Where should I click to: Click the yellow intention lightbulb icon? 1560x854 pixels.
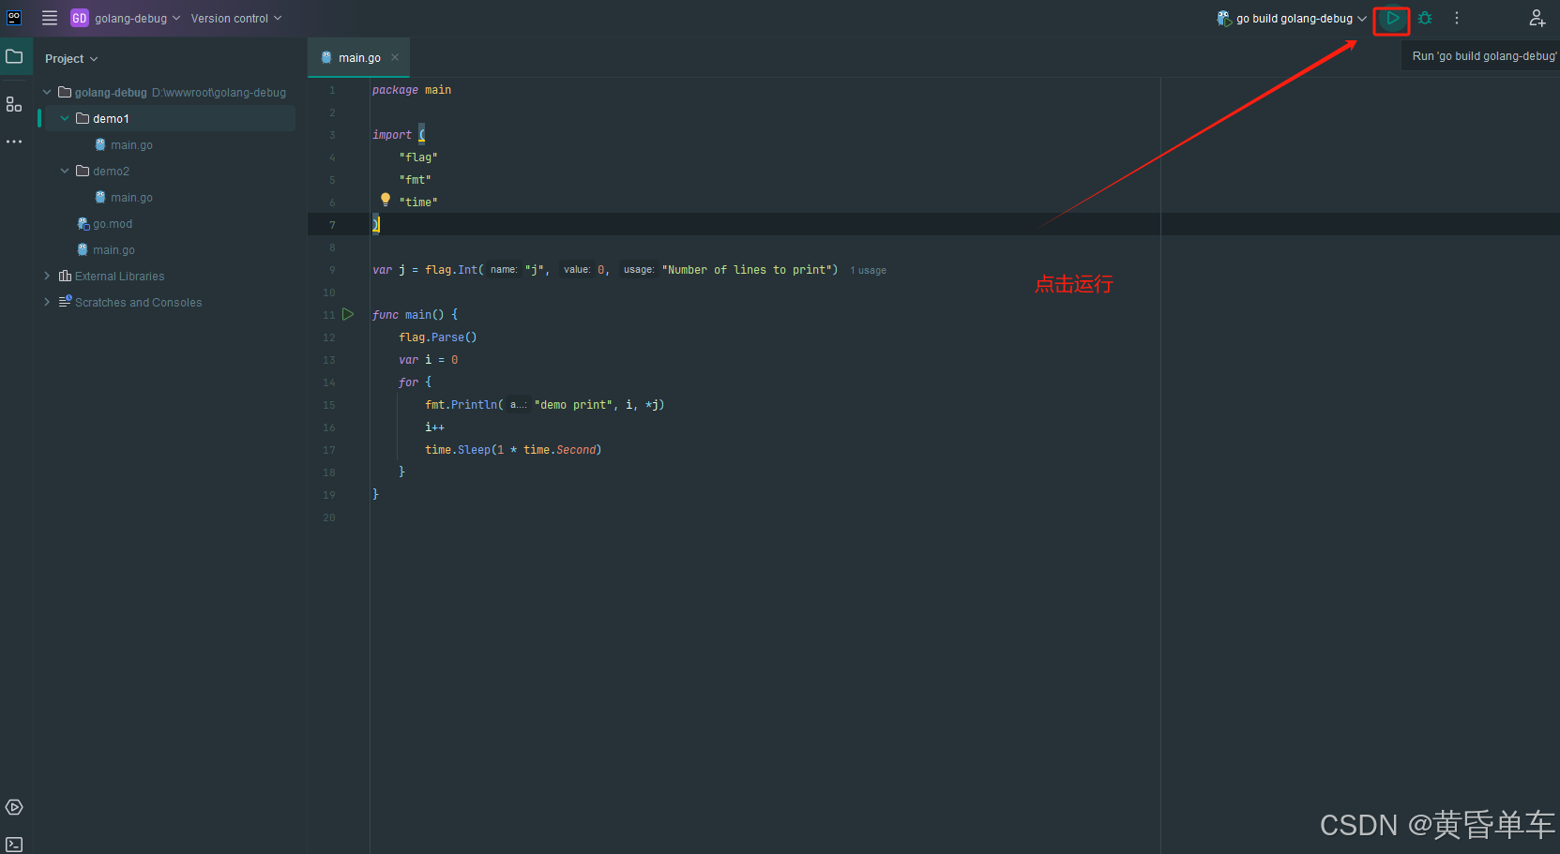point(385,199)
